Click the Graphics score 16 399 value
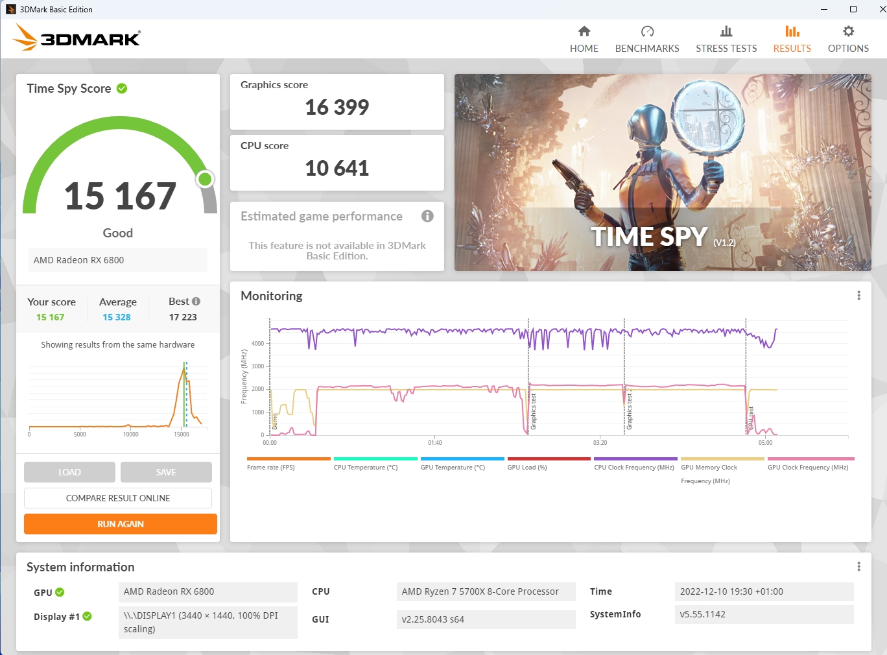This screenshot has width=887, height=655. pyautogui.click(x=337, y=107)
